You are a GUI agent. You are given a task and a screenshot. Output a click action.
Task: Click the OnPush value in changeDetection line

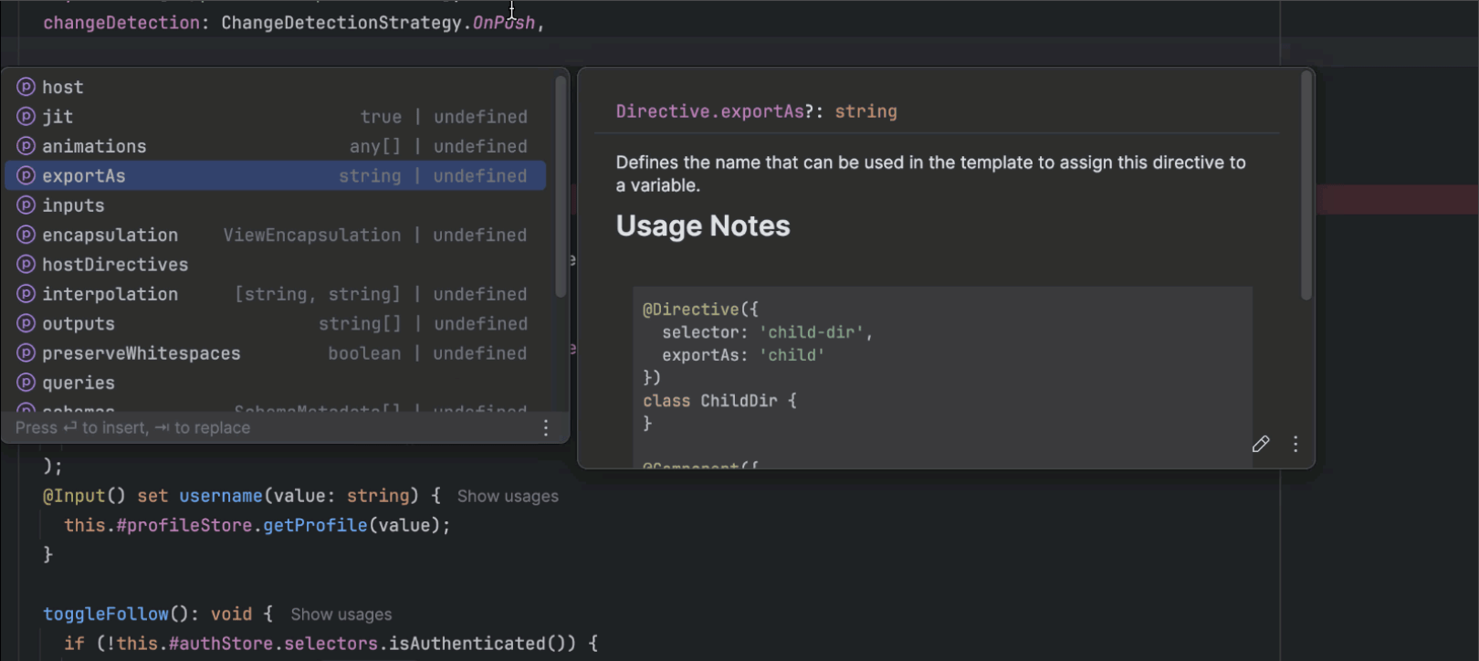pos(503,23)
